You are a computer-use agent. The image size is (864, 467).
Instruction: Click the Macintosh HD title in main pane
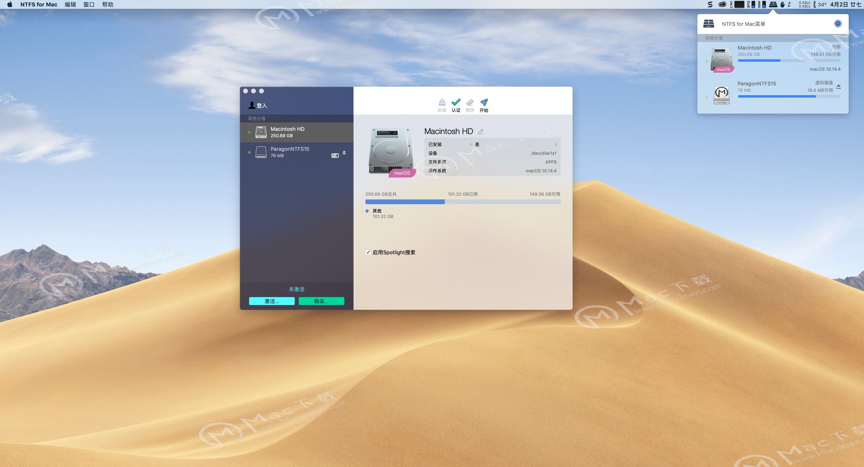(448, 131)
